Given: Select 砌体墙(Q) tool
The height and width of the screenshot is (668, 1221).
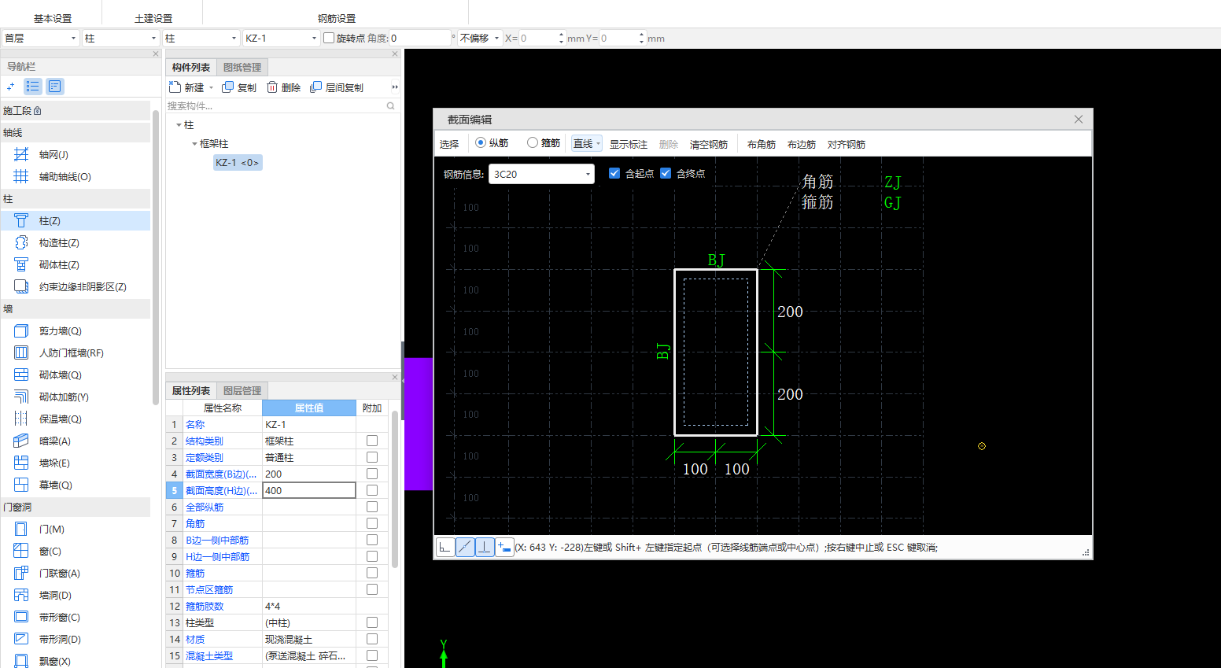Looking at the screenshot, I should pyautogui.click(x=60, y=375).
